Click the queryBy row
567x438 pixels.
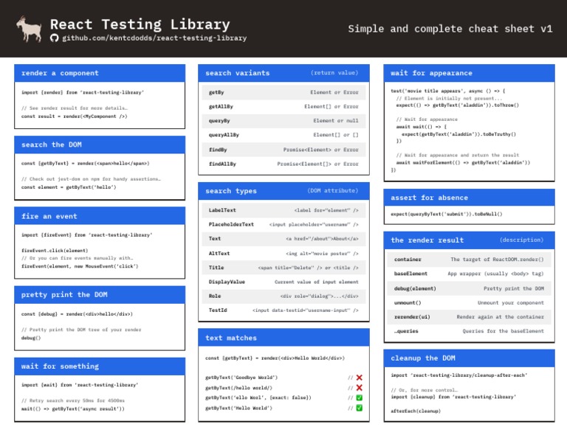(x=283, y=121)
